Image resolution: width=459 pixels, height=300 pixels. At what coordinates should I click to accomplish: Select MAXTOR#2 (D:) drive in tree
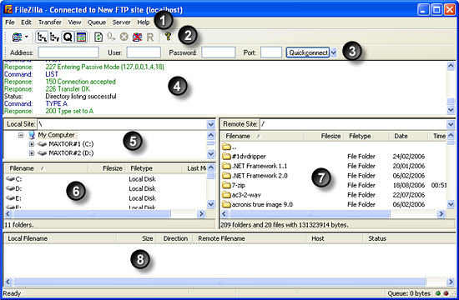[71, 153]
